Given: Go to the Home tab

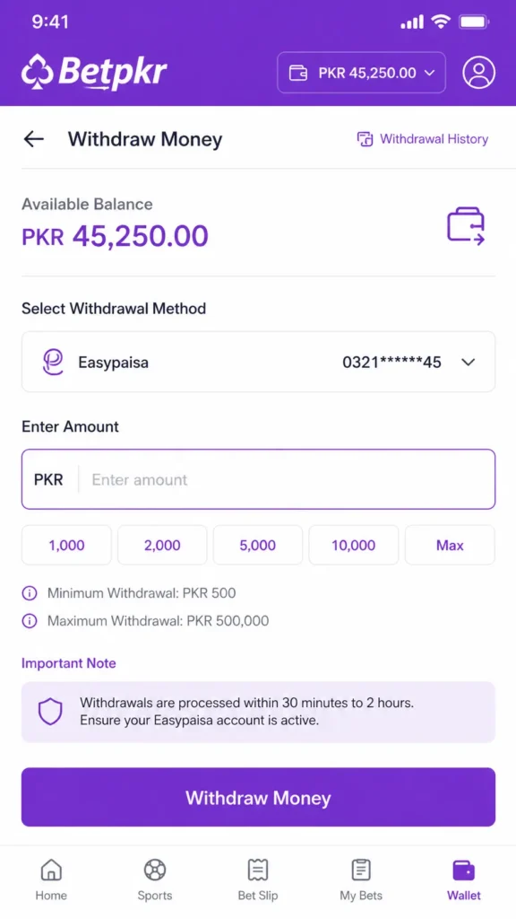Looking at the screenshot, I should pos(51,878).
